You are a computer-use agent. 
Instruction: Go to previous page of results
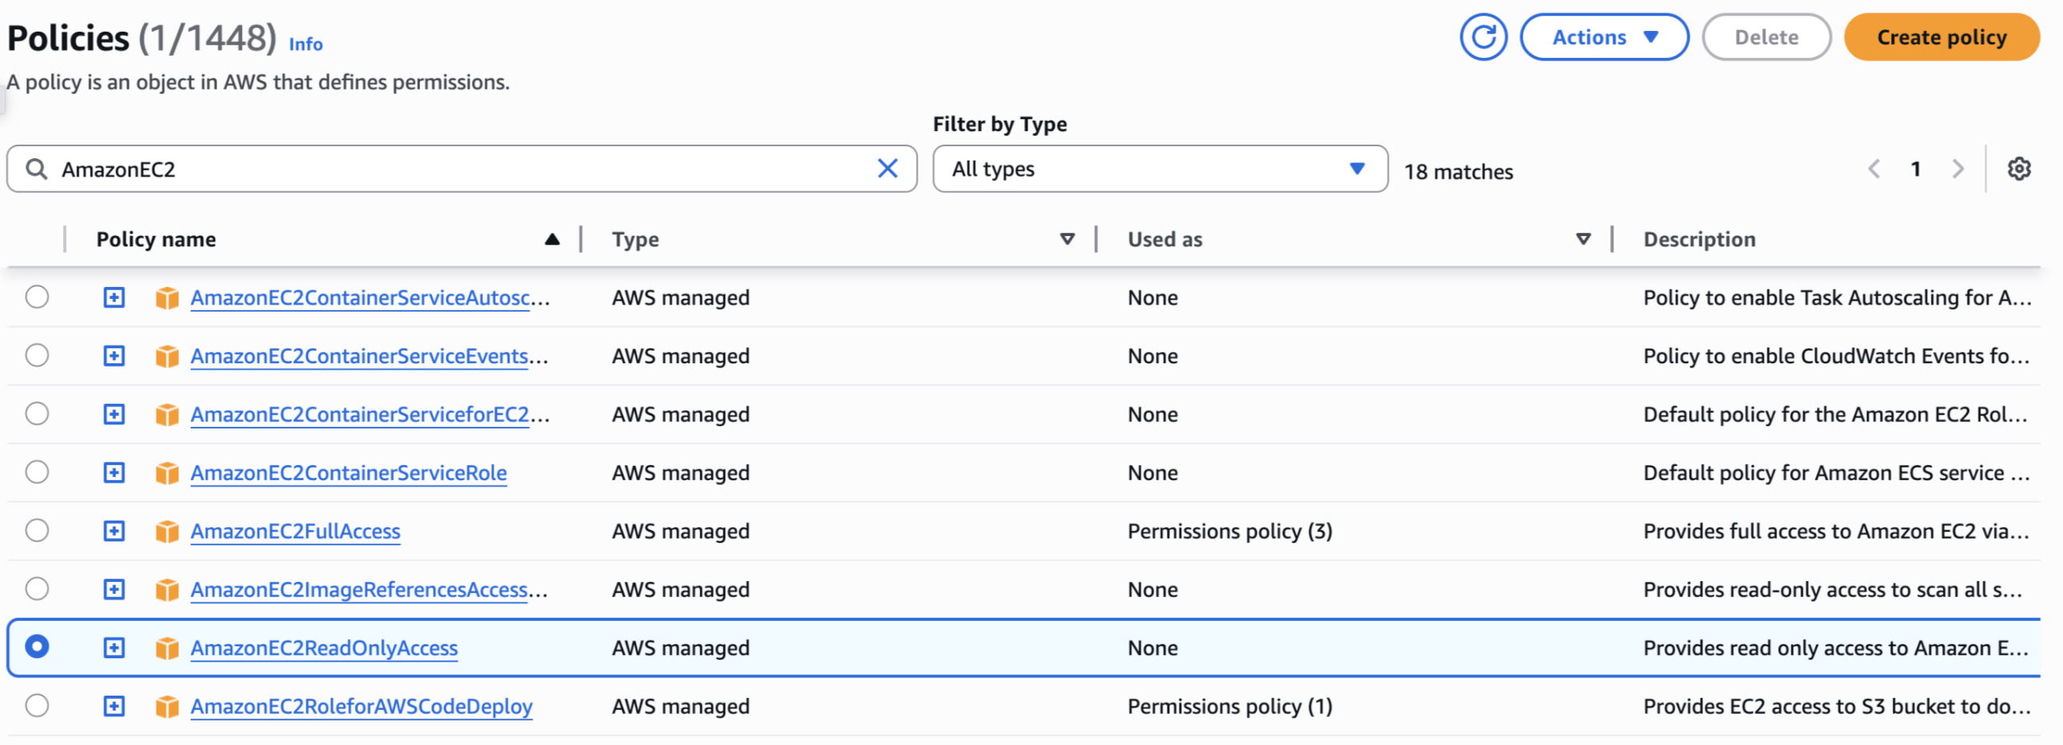[x=1874, y=169]
